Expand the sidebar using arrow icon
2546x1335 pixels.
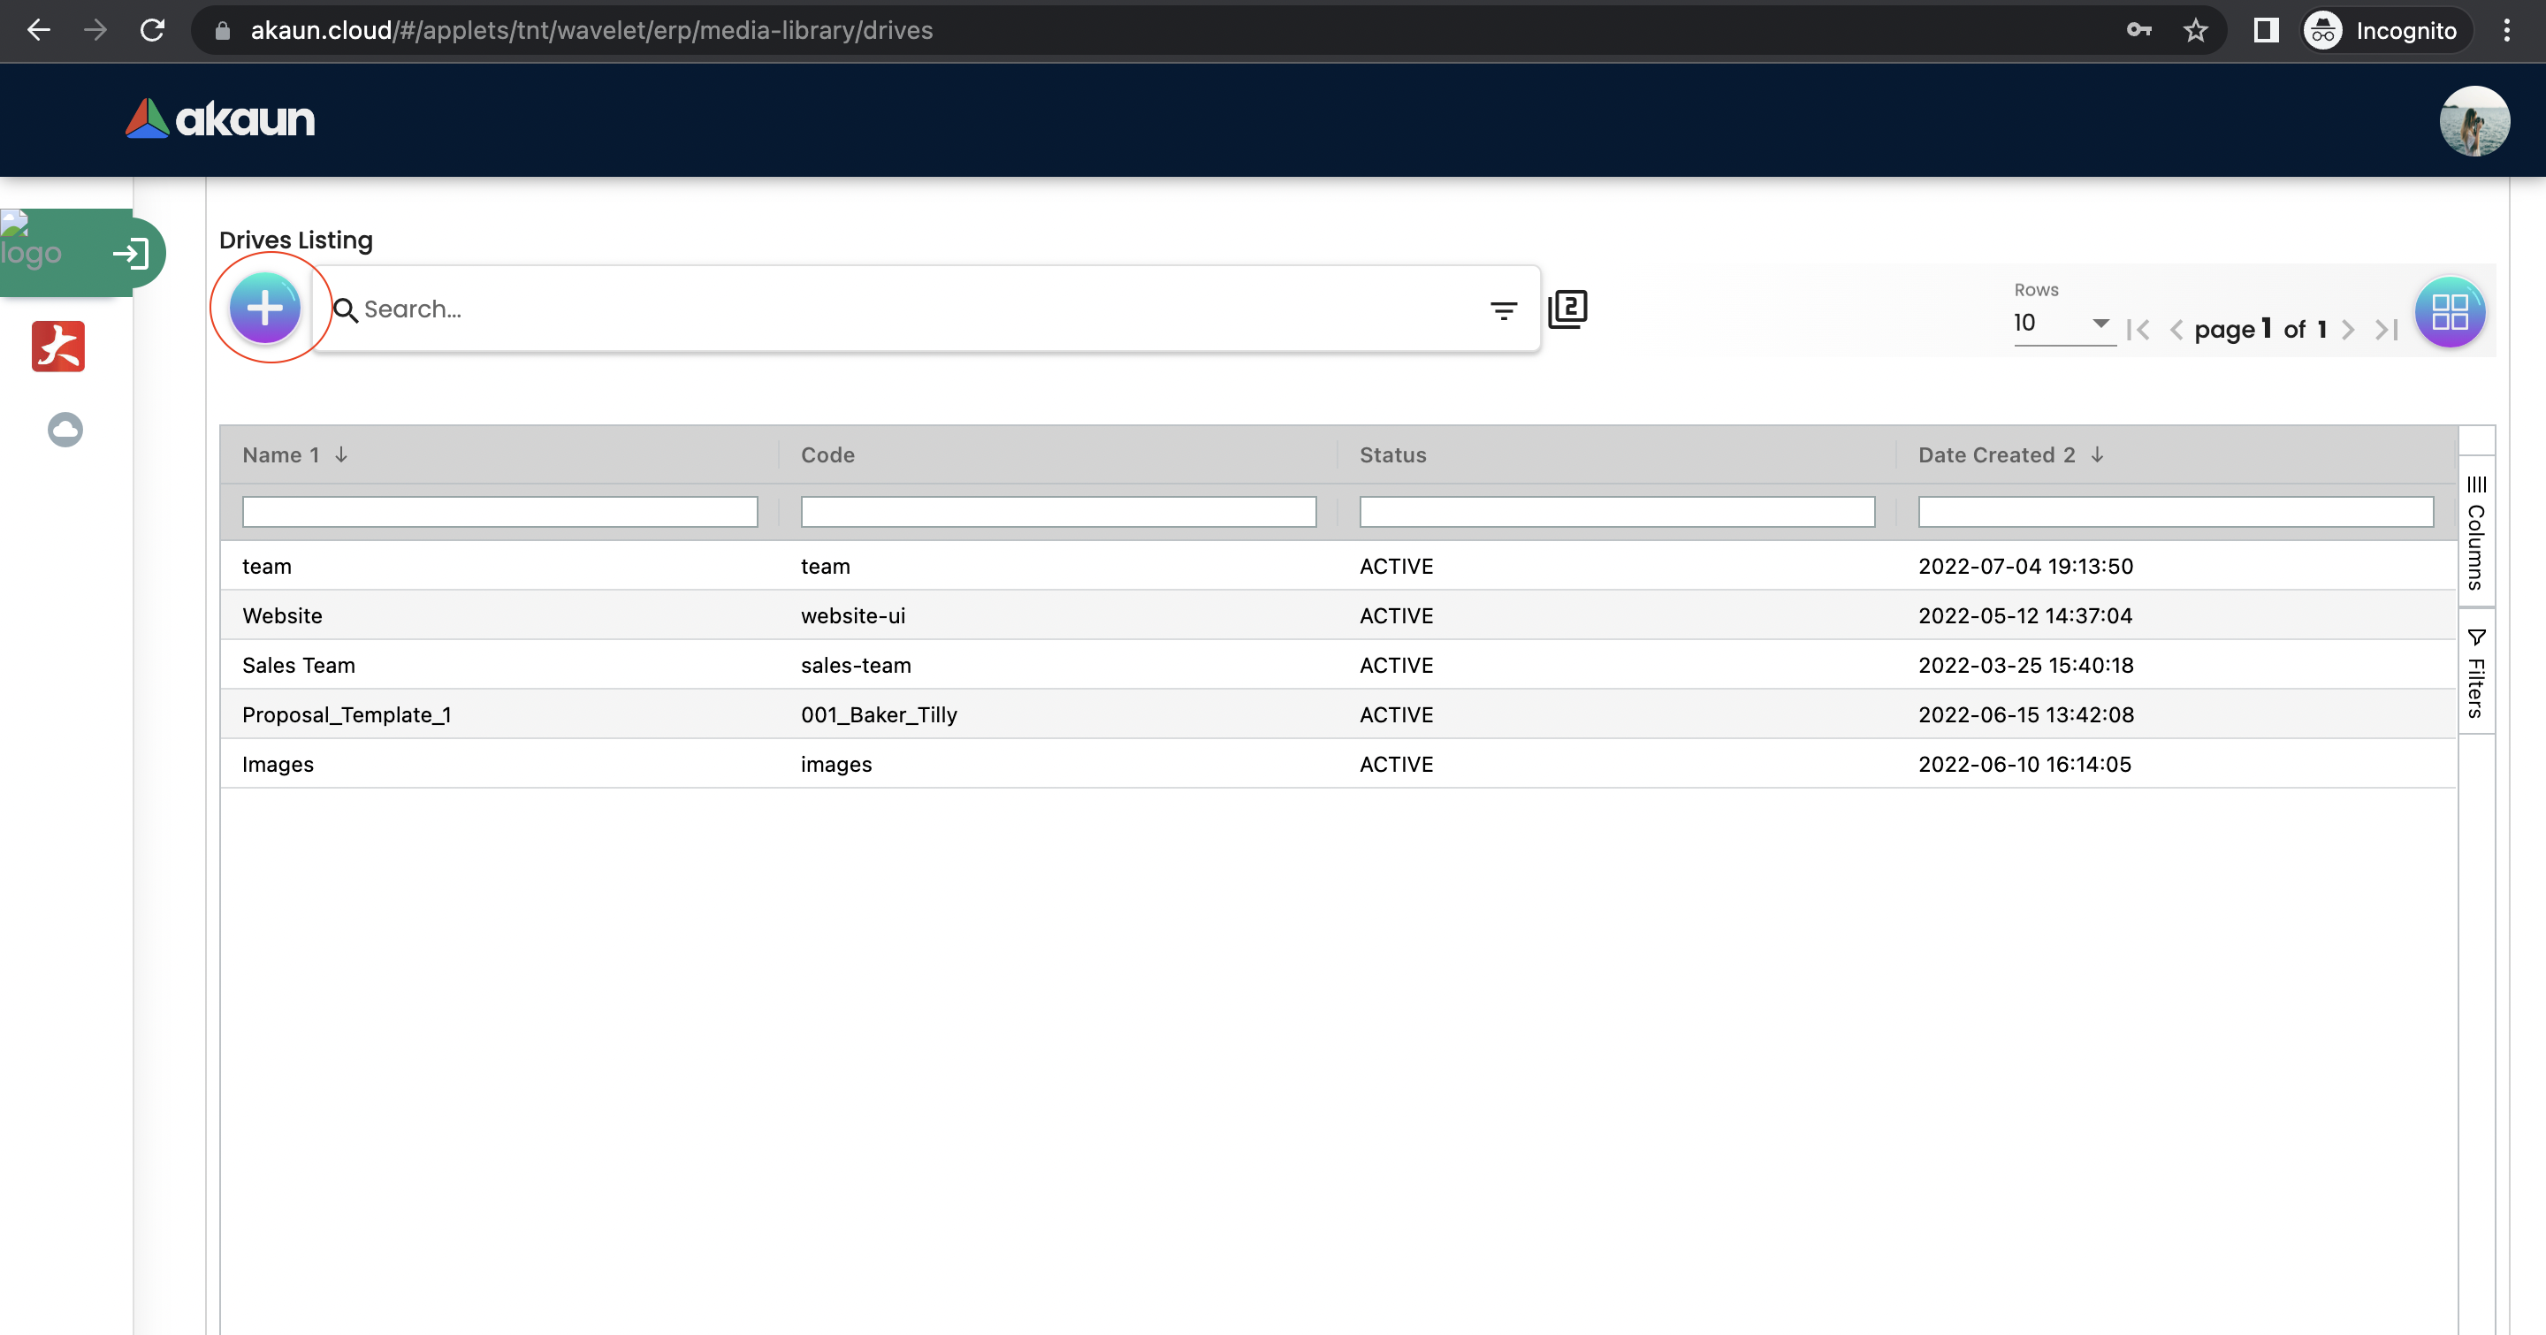pos(131,254)
